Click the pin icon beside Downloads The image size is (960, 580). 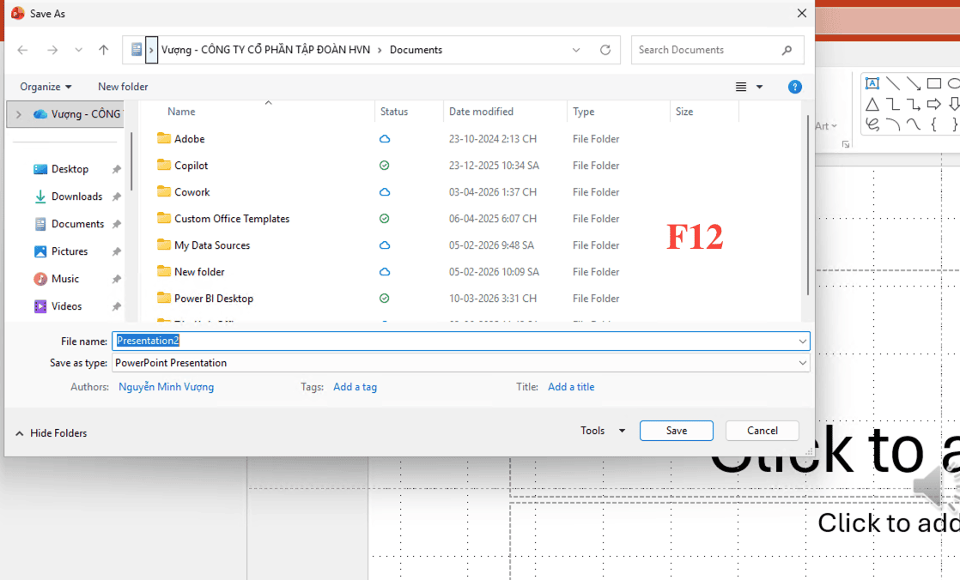tap(116, 197)
